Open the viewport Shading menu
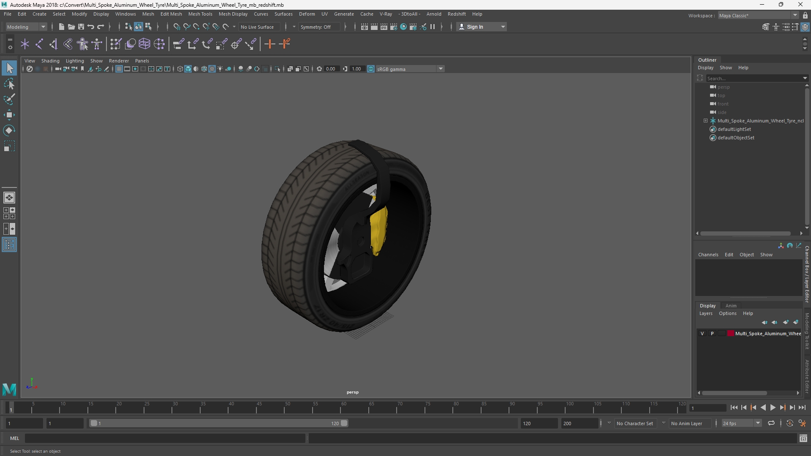 tap(50, 61)
